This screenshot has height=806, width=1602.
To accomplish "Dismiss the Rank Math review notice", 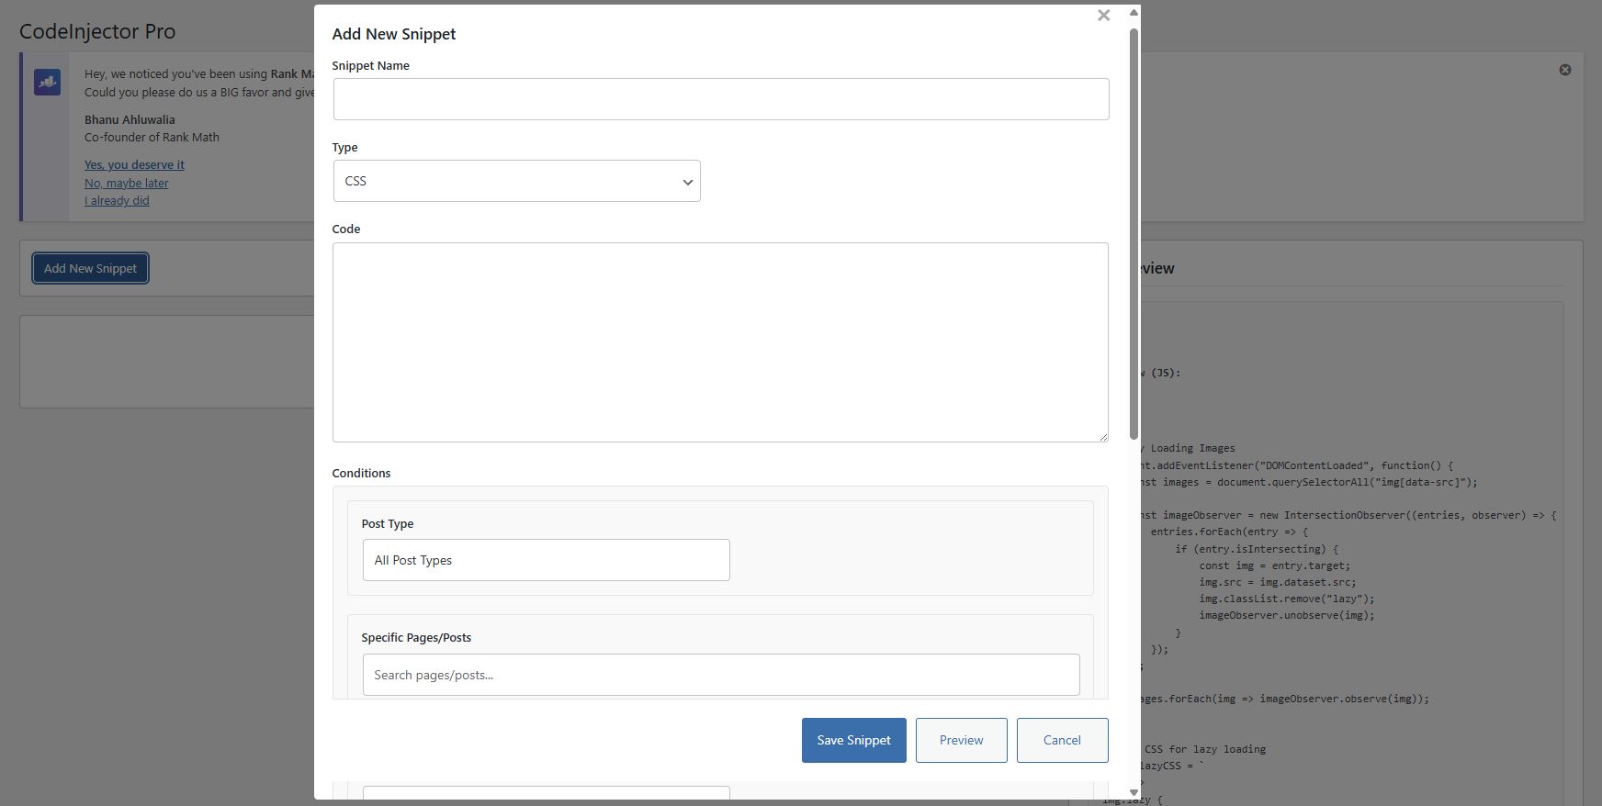I will pos(1564,70).
